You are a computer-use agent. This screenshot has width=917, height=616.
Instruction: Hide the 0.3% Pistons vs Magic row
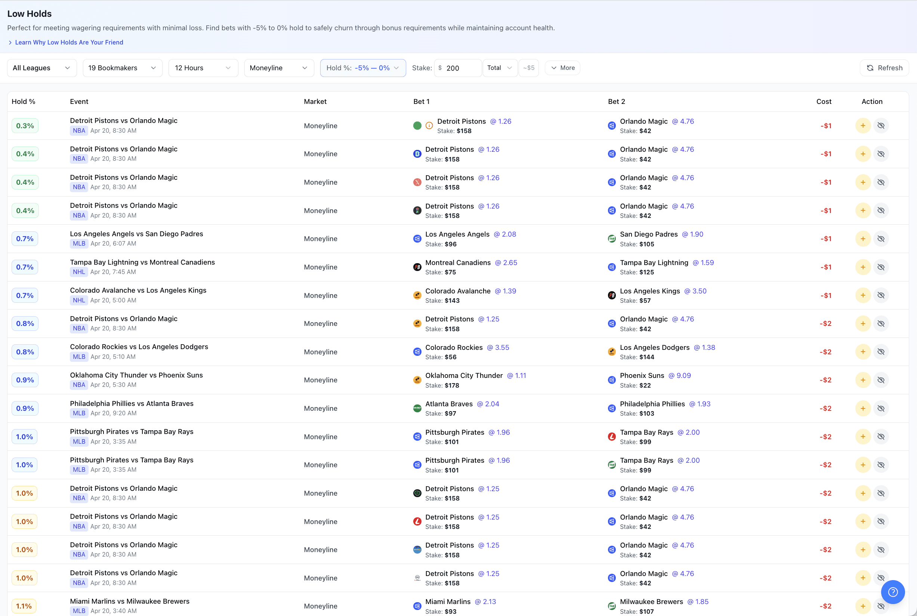880,126
